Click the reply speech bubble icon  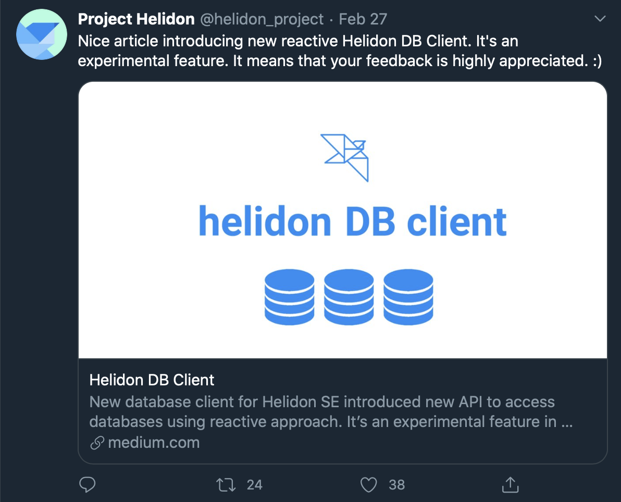coord(87,485)
